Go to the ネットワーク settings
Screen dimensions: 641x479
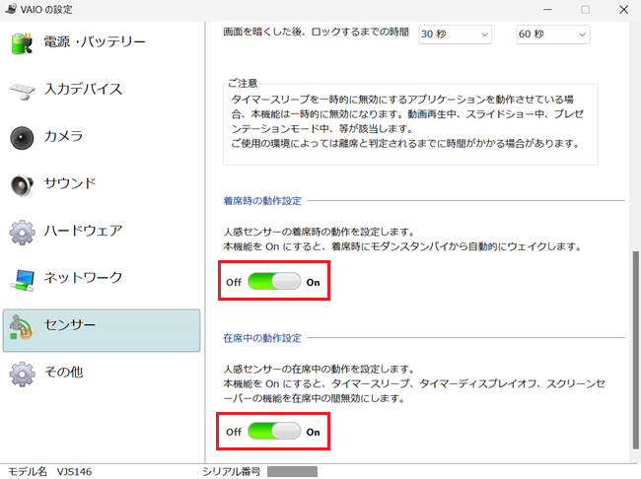(x=83, y=277)
